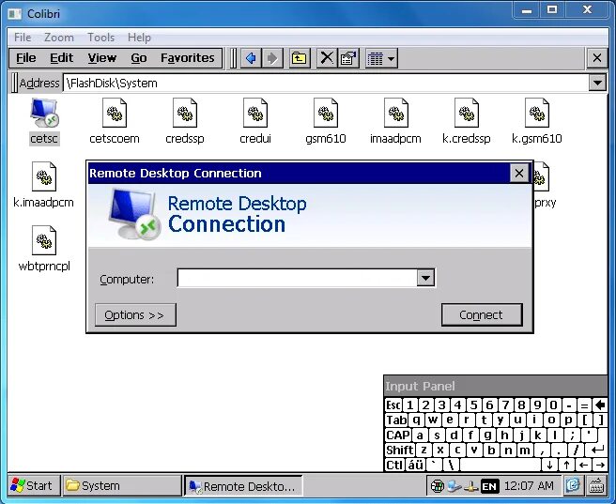The width and height of the screenshot is (616, 504).
Task: Open the Colibri File menu
Action: [x=23, y=38]
